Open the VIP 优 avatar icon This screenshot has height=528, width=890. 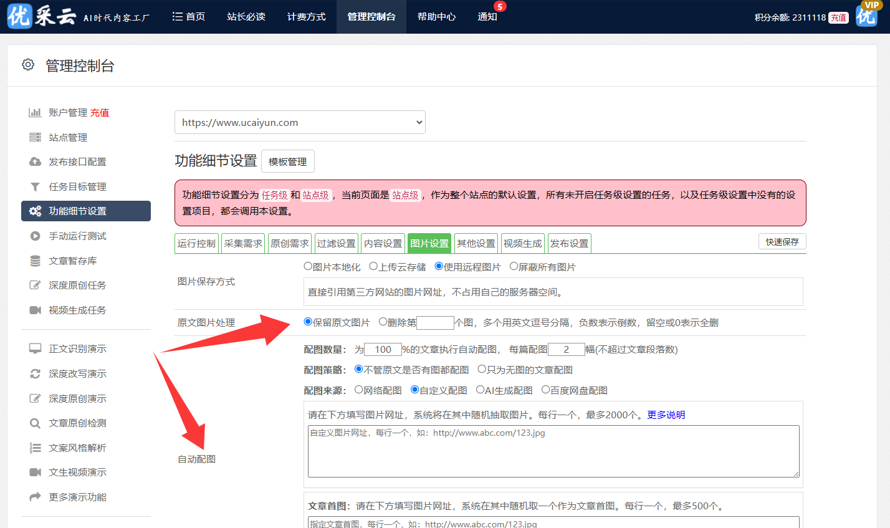pos(867,15)
